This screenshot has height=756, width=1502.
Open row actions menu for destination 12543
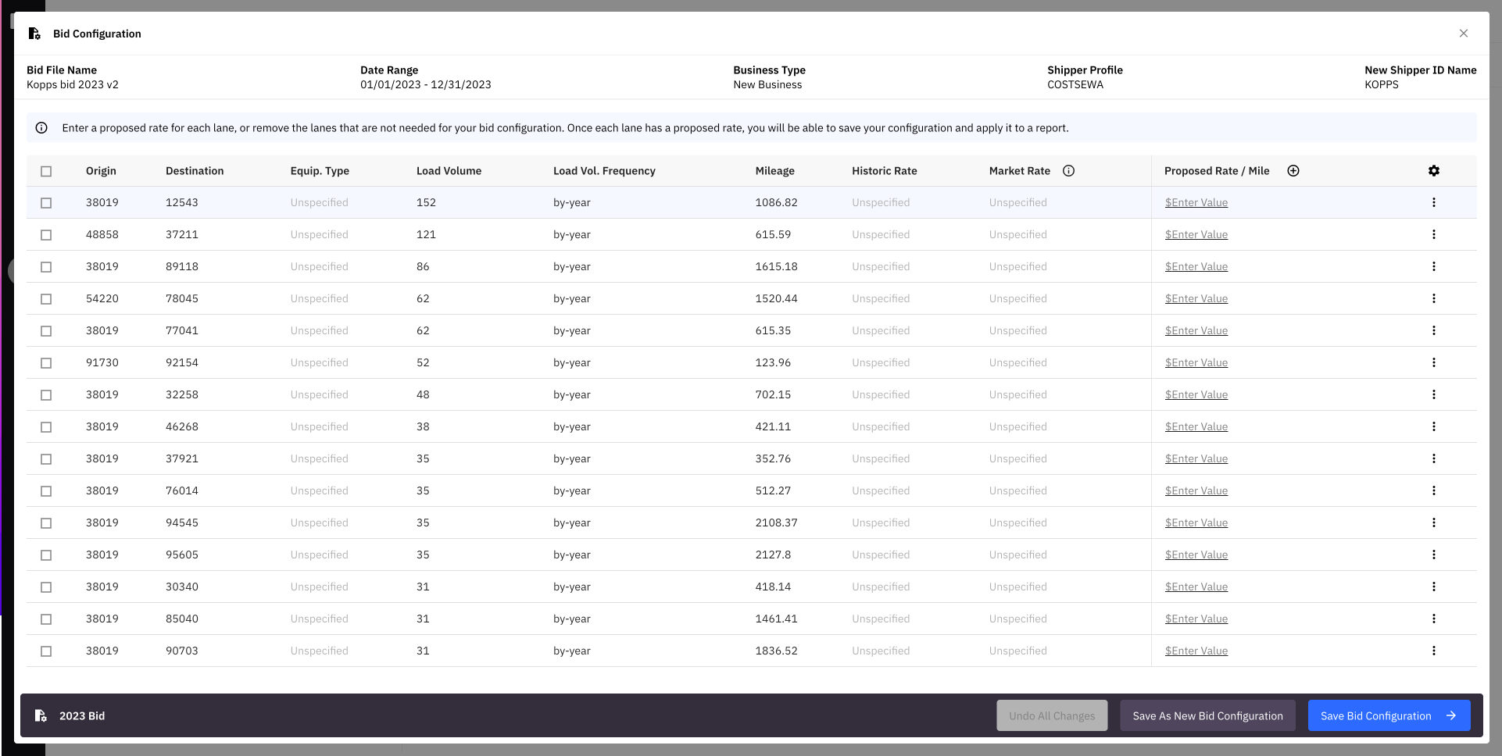tap(1433, 202)
